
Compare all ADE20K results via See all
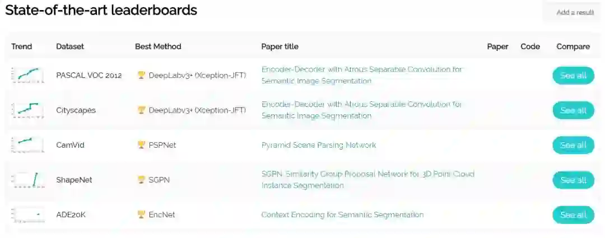(x=573, y=214)
